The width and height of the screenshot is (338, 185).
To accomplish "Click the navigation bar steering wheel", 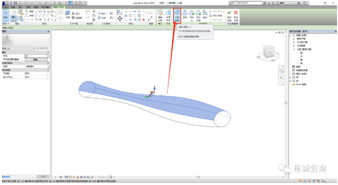I will [281, 71].
